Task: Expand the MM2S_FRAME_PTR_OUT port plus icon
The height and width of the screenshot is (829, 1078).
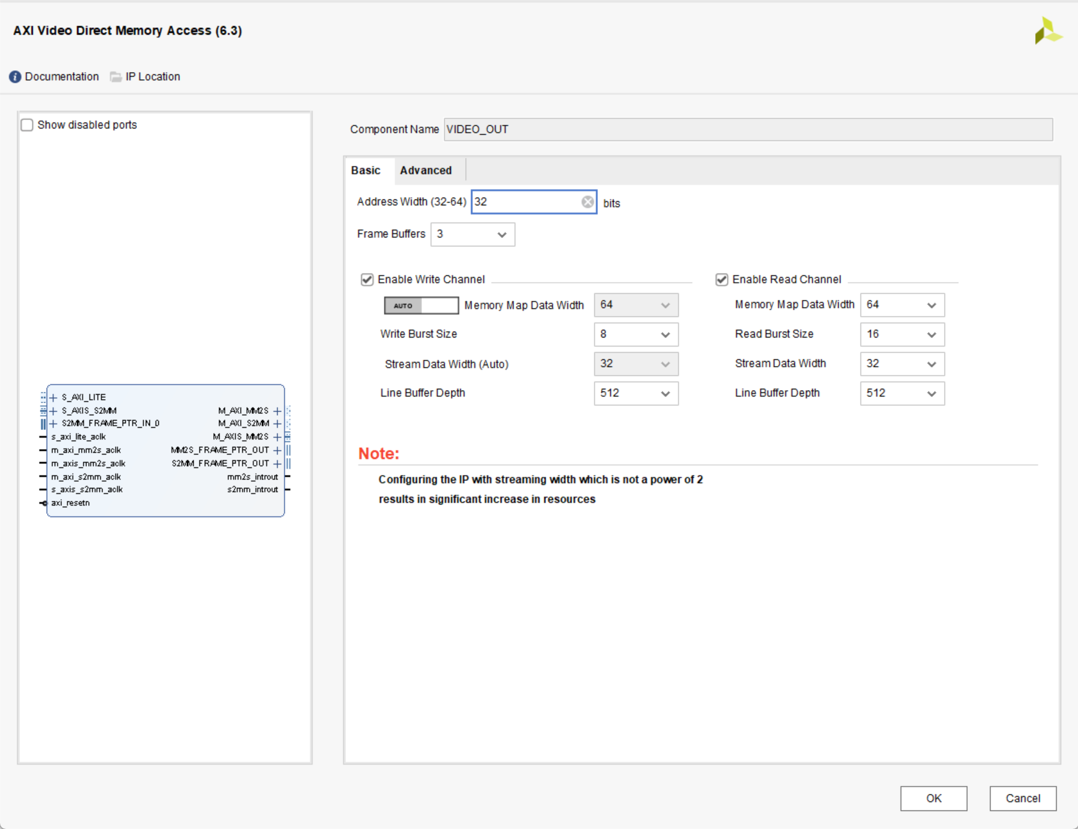Action: [277, 450]
